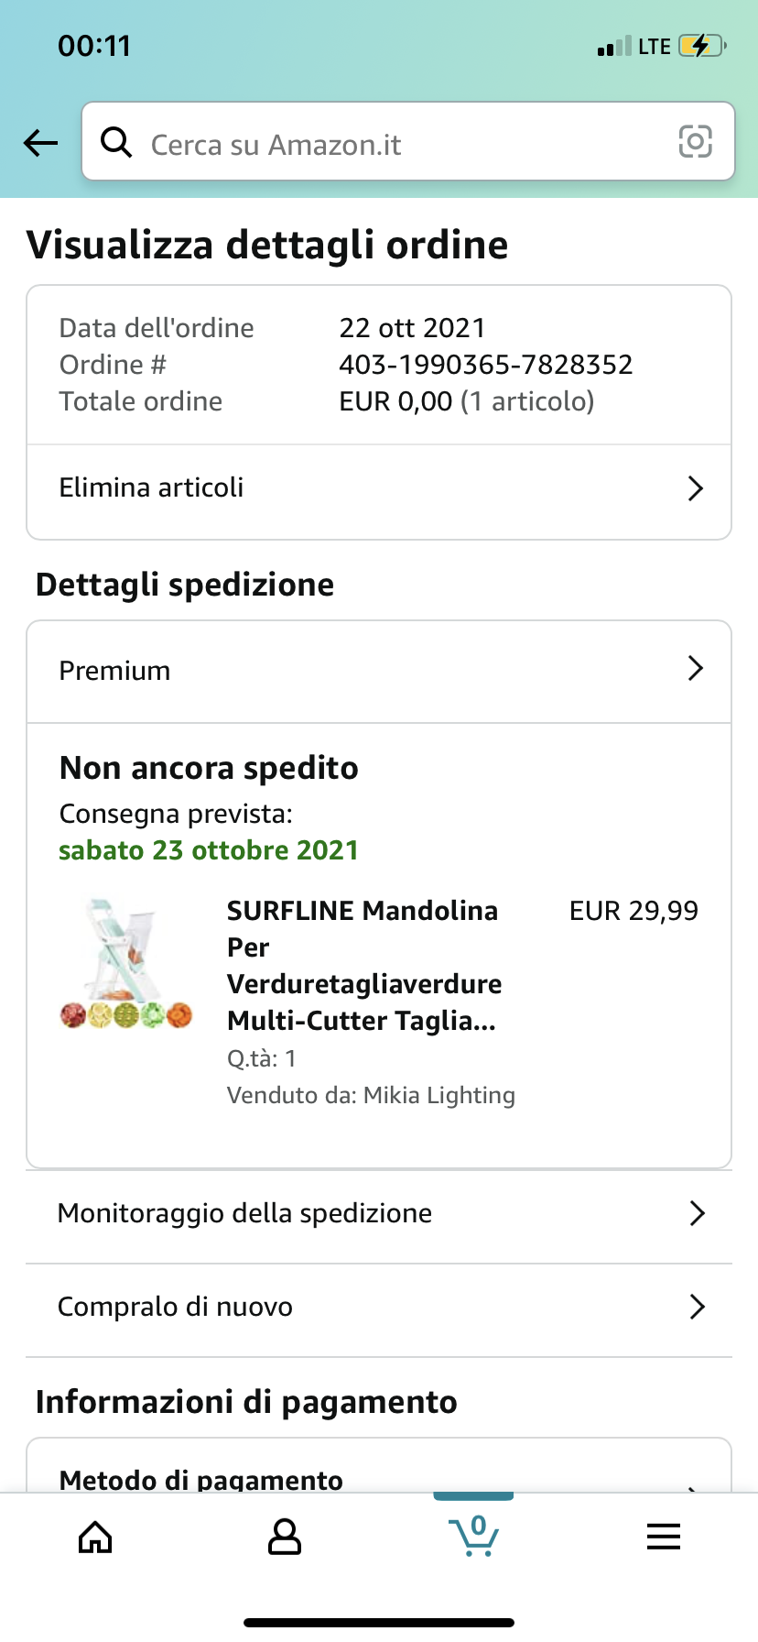Open the account profile icon

pos(285,1537)
